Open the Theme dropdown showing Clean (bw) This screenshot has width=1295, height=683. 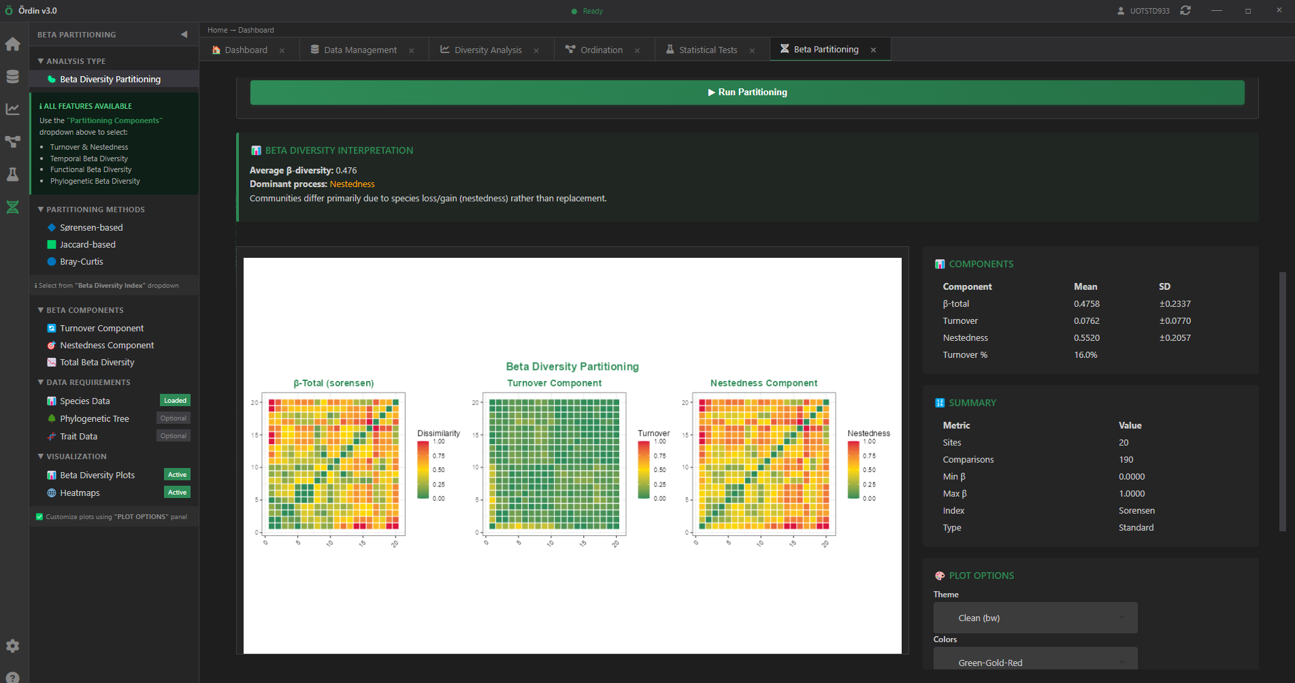1035,618
